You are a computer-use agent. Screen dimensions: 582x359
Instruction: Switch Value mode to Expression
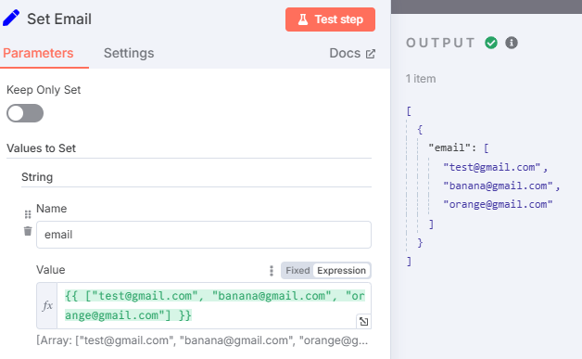pos(341,271)
